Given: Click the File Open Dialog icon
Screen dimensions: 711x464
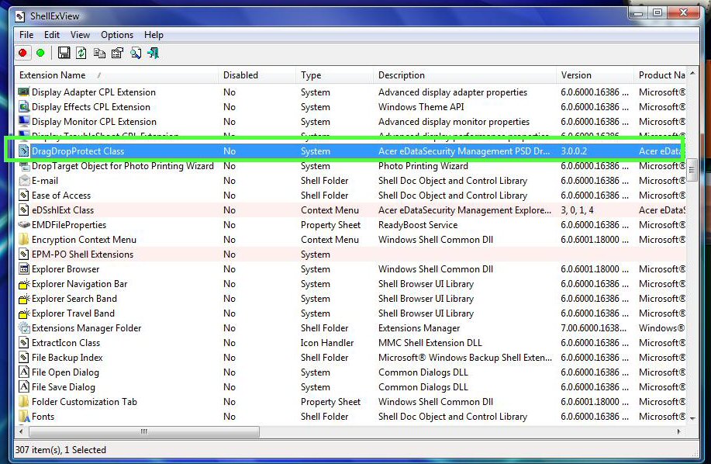Looking at the screenshot, I should click(23, 372).
